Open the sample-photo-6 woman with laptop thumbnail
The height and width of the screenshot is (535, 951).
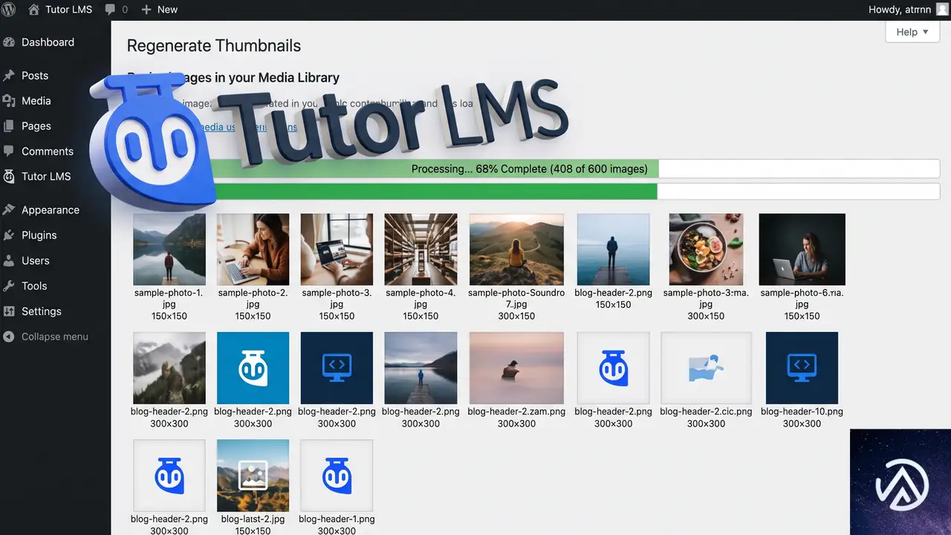tap(802, 250)
